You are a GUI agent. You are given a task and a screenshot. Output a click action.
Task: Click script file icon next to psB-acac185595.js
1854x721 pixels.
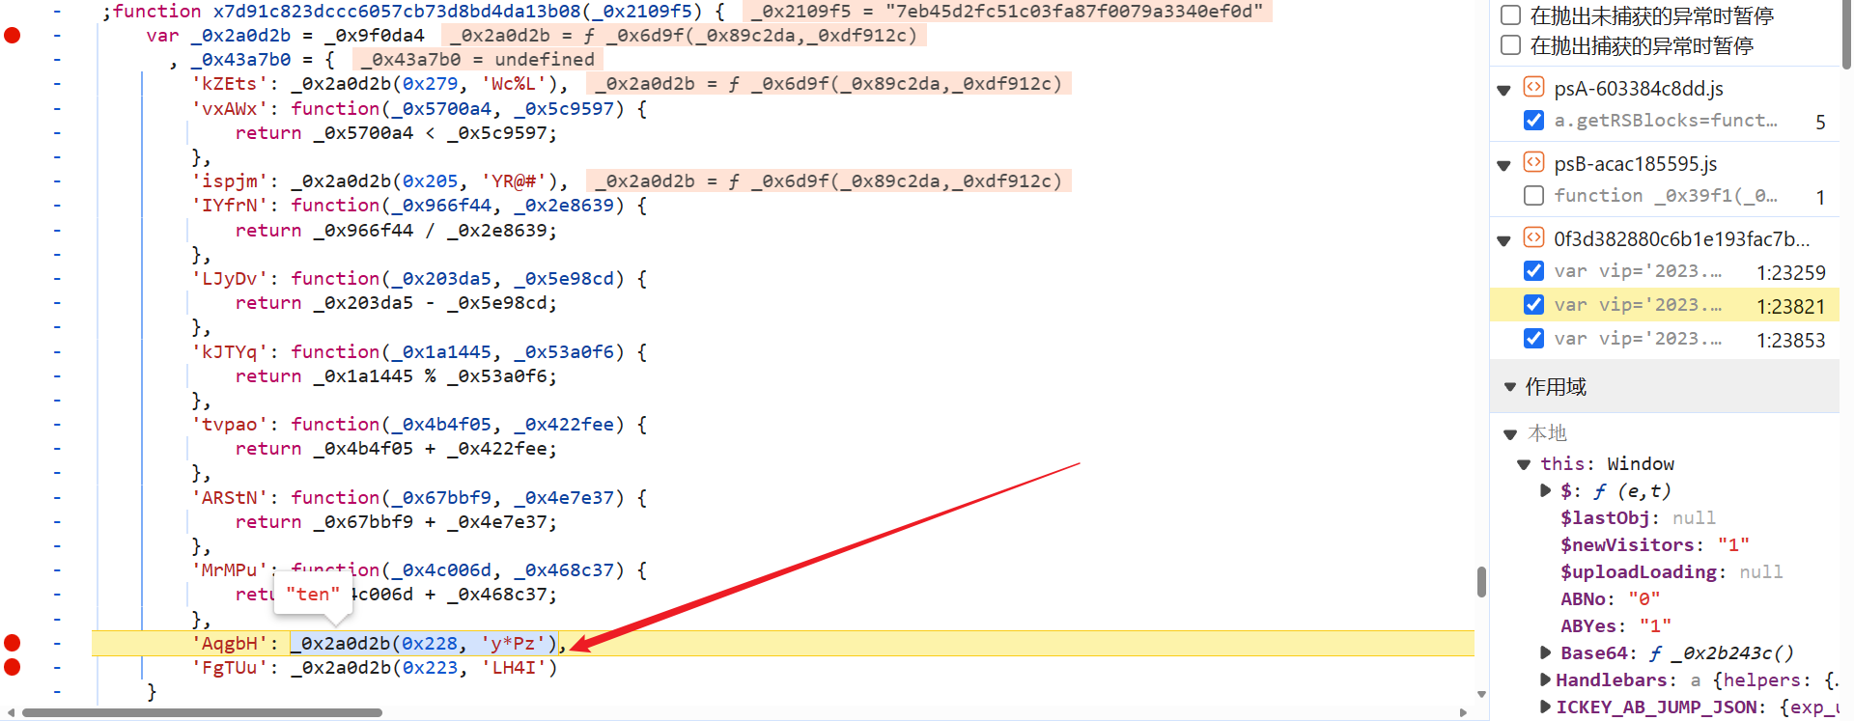(1533, 162)
